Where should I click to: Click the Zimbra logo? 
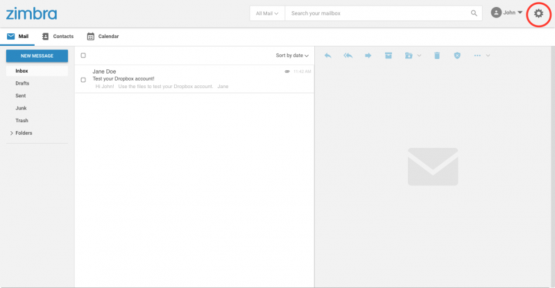click(31, 13)
